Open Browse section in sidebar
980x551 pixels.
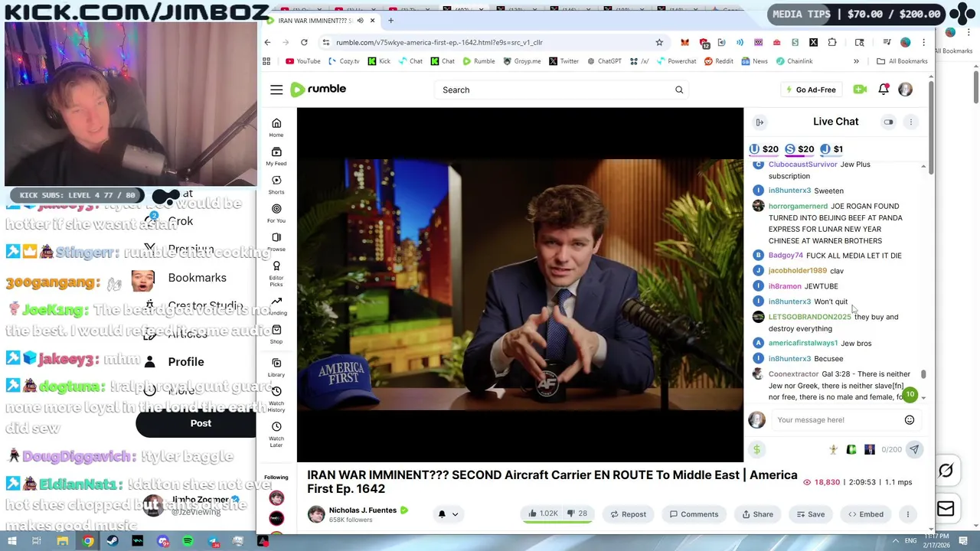click(276, 242)
